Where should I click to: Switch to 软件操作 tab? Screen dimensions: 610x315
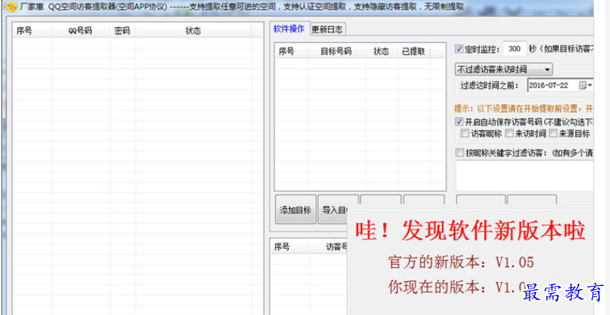point(289,29)
